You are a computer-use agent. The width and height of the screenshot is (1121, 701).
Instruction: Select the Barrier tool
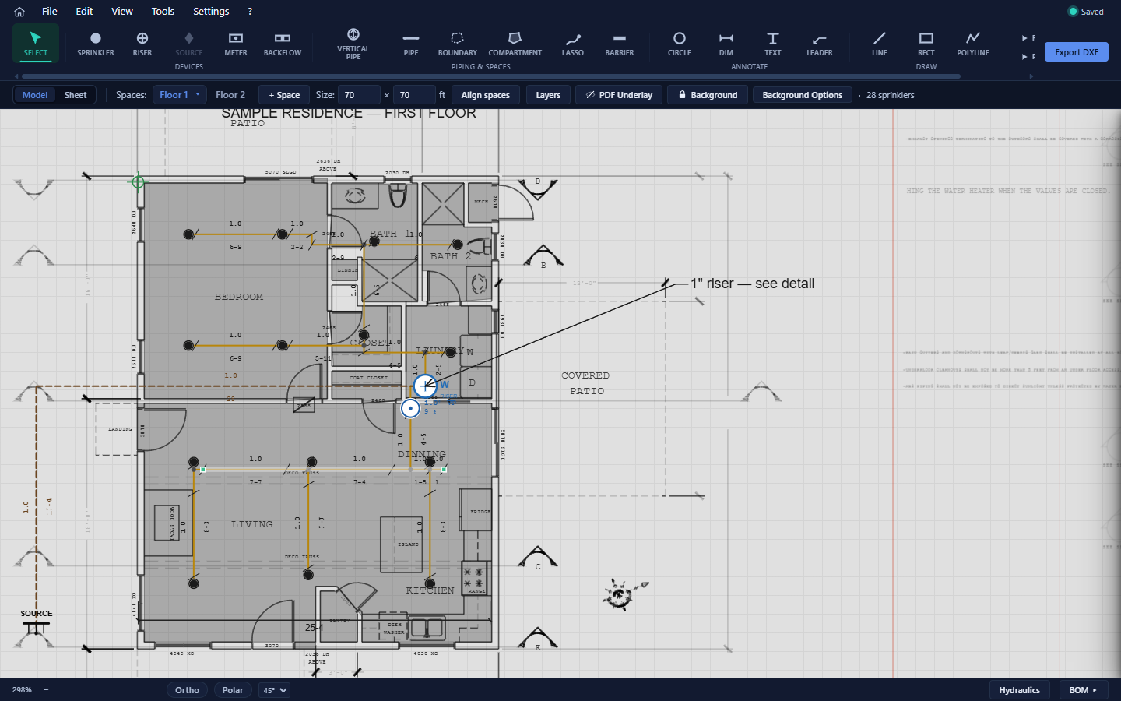click(620, 44)
